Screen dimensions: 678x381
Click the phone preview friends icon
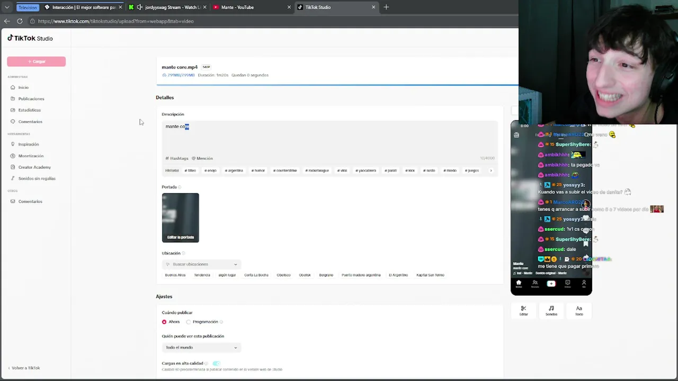535,284
